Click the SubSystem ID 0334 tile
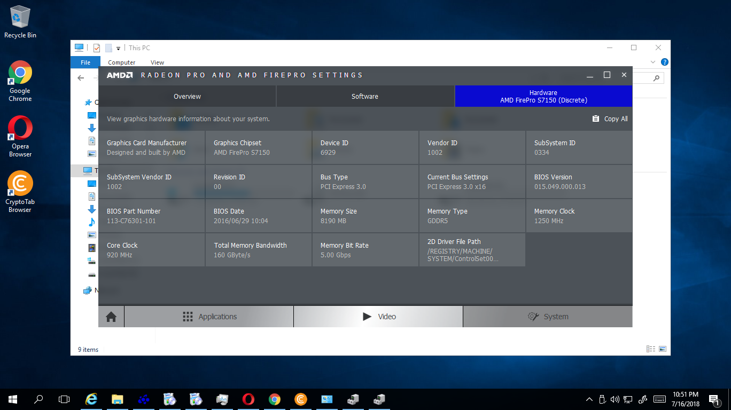This screenshot has width=731, height=410. pyautogui.click(x=579, y=147)
